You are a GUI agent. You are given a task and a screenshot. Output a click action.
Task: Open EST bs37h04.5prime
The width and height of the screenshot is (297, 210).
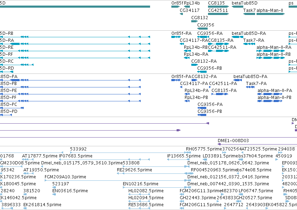(255, 156)
